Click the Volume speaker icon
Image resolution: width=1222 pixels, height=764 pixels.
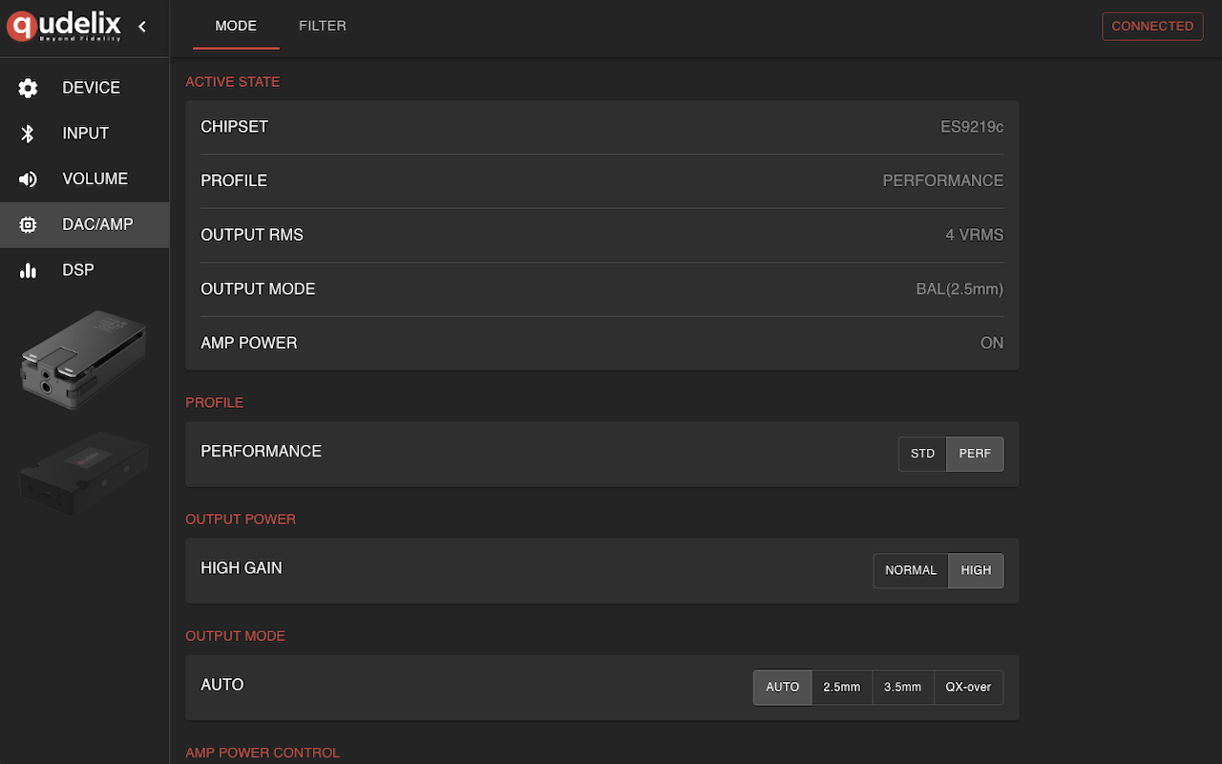(x=28, y=180)
